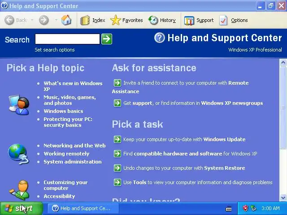Viewport: 287px width, 215px height.
Task: Open Get support newsgroups link
Action: (193, 103)
